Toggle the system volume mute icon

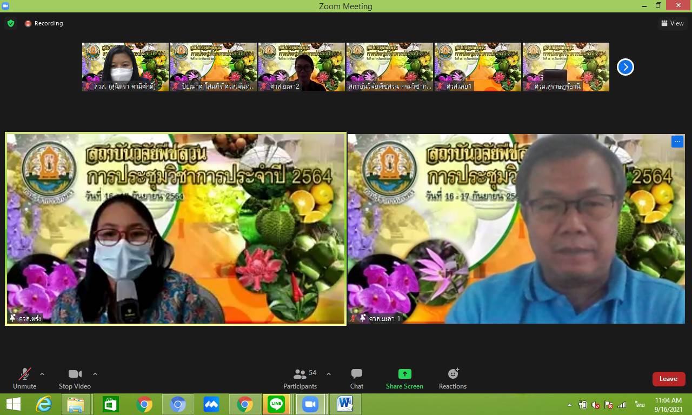(596, 405)
